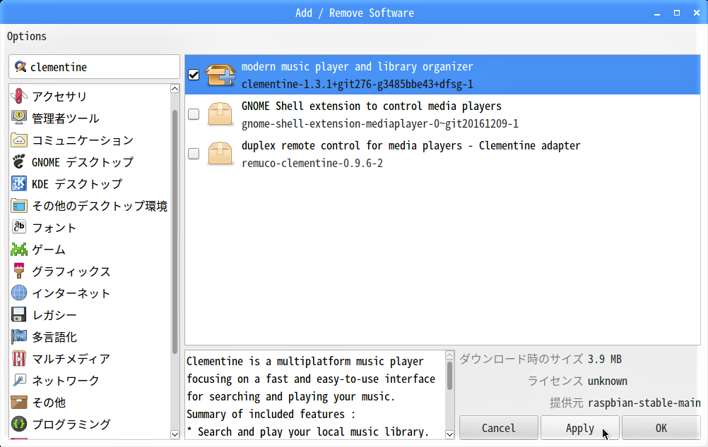Image resolution: width=708 pixels, height=447 pixels.
Task: Check the remuco-clementine checkbox
Action: click(194, 154)
